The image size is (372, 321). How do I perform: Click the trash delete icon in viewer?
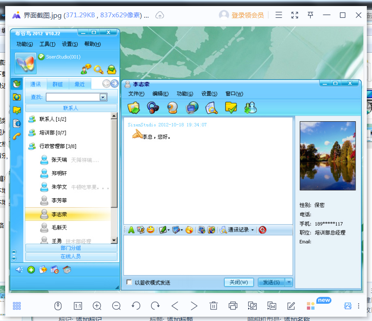coord(214,306)
